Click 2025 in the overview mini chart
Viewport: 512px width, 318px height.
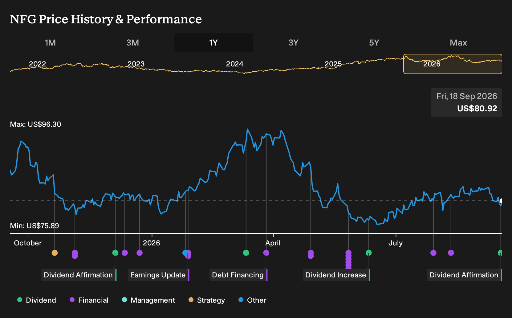point(333,64)
